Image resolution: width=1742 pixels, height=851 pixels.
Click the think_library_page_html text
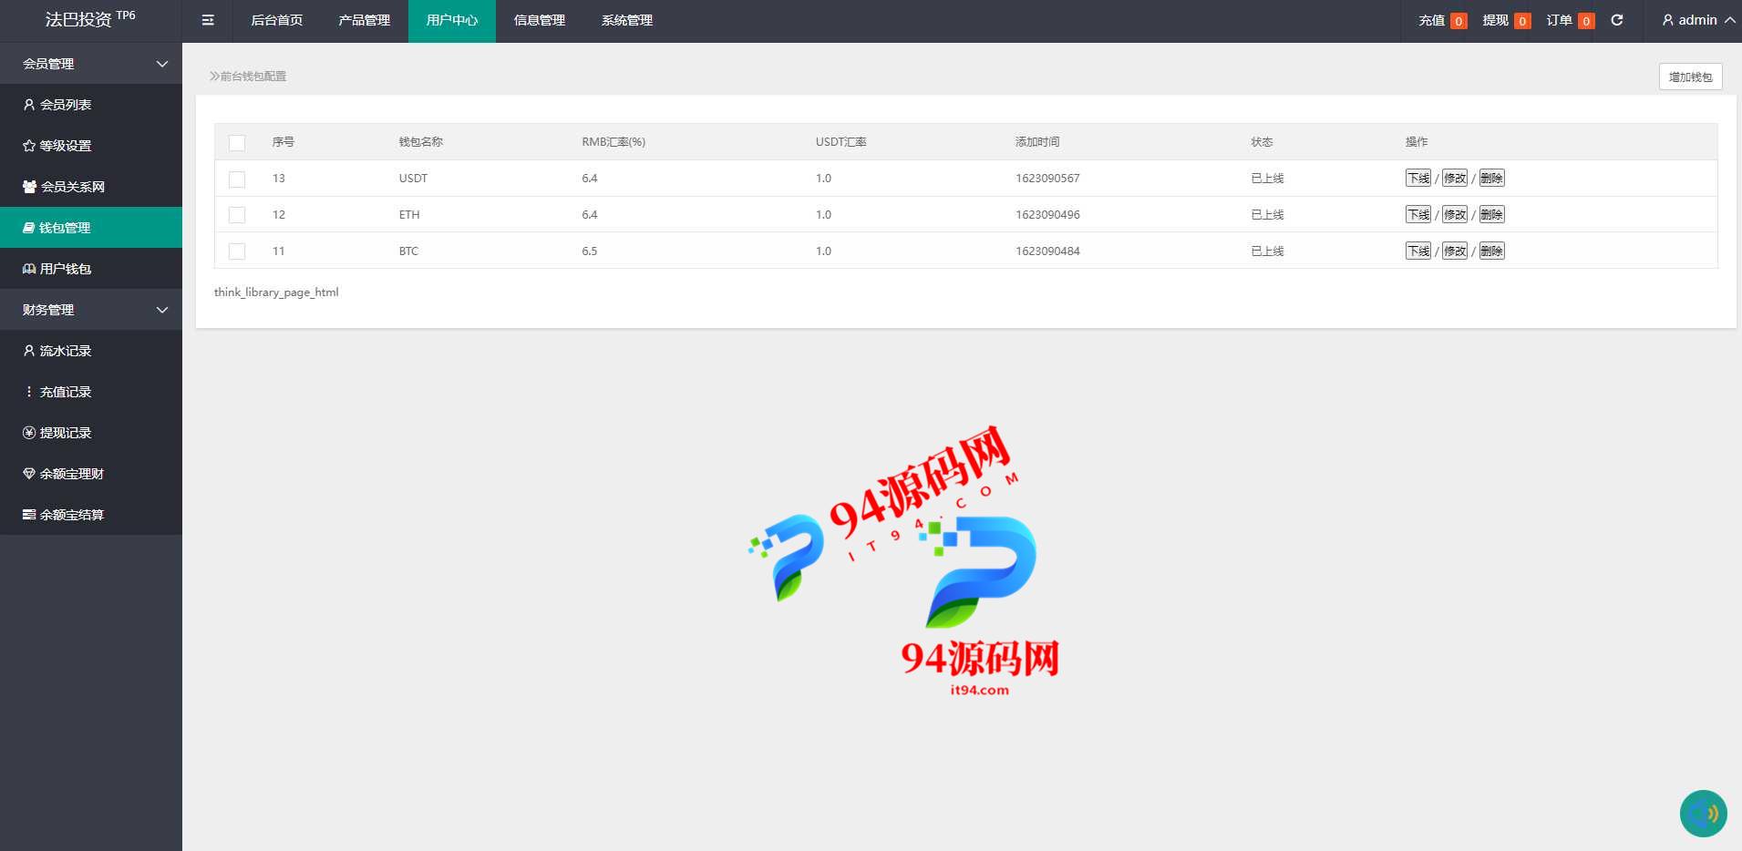click(x=276, y=292)
